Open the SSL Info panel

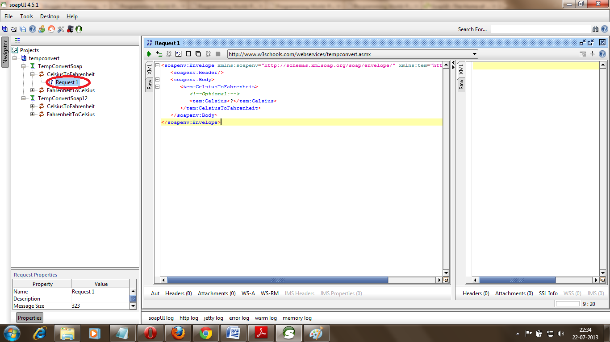point(548,293)
